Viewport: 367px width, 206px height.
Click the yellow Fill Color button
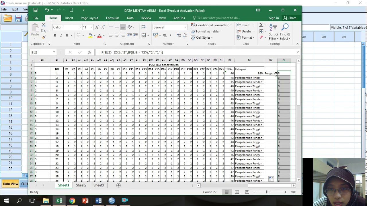[x=90, y=35]
